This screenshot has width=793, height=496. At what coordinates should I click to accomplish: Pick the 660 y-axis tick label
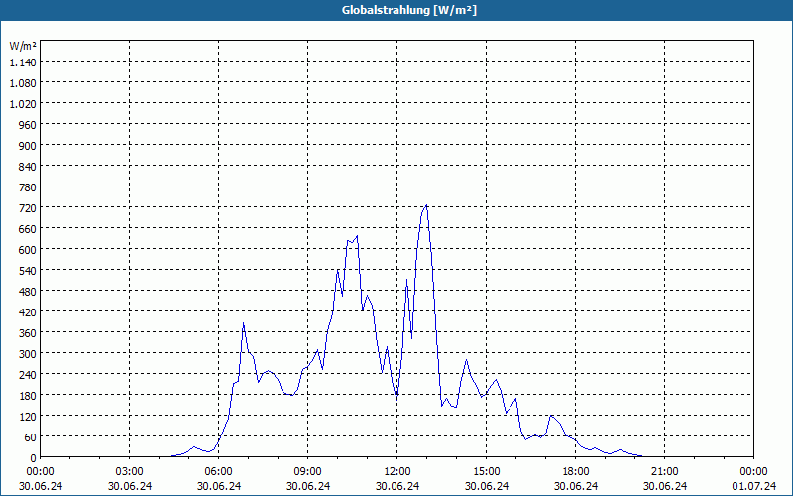click(28, 229)
